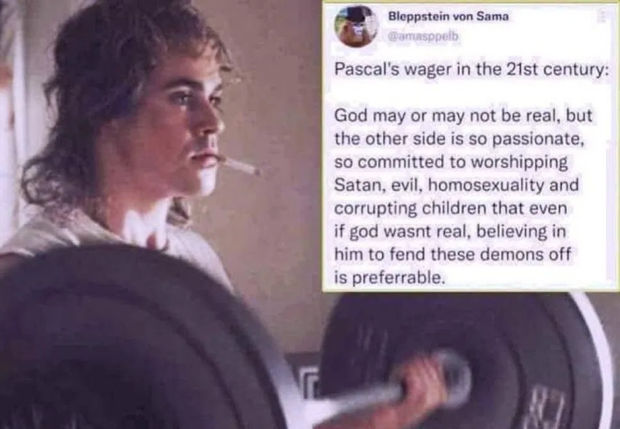Click the text "the other side is so passionate"
Image resolution: width=620 pixels, height=429 pixels.
pyautogui.click(x=457, y=139)
